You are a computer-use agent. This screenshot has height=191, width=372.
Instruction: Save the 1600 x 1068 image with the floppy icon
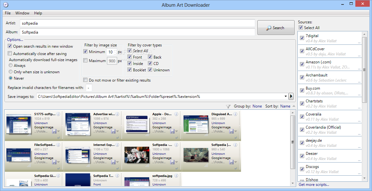point(172,162)
